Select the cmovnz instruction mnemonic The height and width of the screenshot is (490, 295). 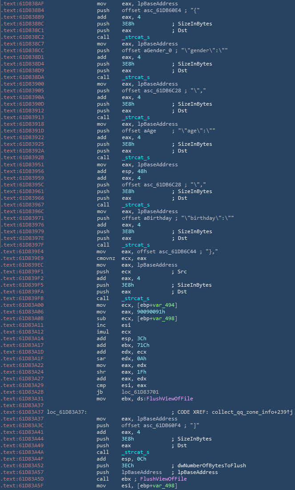[x=106, y=258]
